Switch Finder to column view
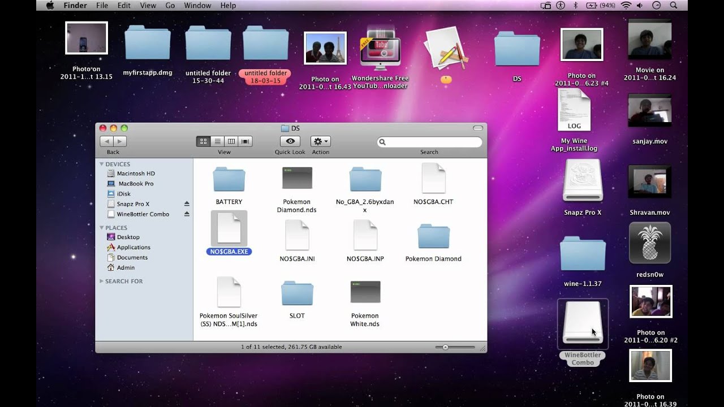The image size is (724, 407). tap(231, 141)
